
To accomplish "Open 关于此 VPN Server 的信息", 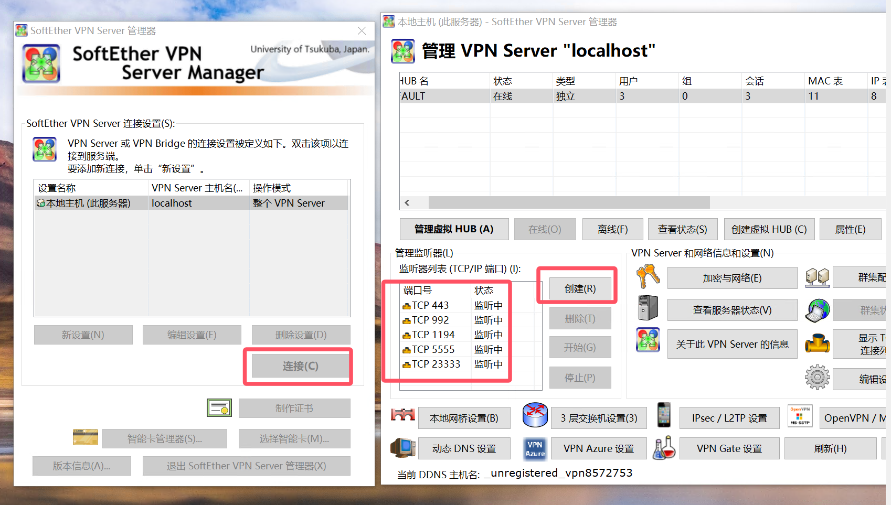I will [732, 344].
